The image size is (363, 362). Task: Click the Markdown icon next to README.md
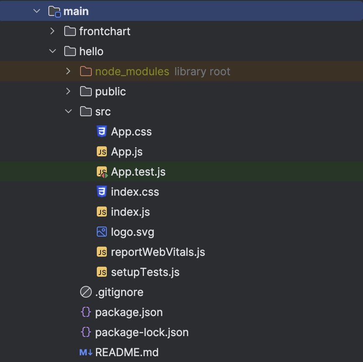coord(86,352)
